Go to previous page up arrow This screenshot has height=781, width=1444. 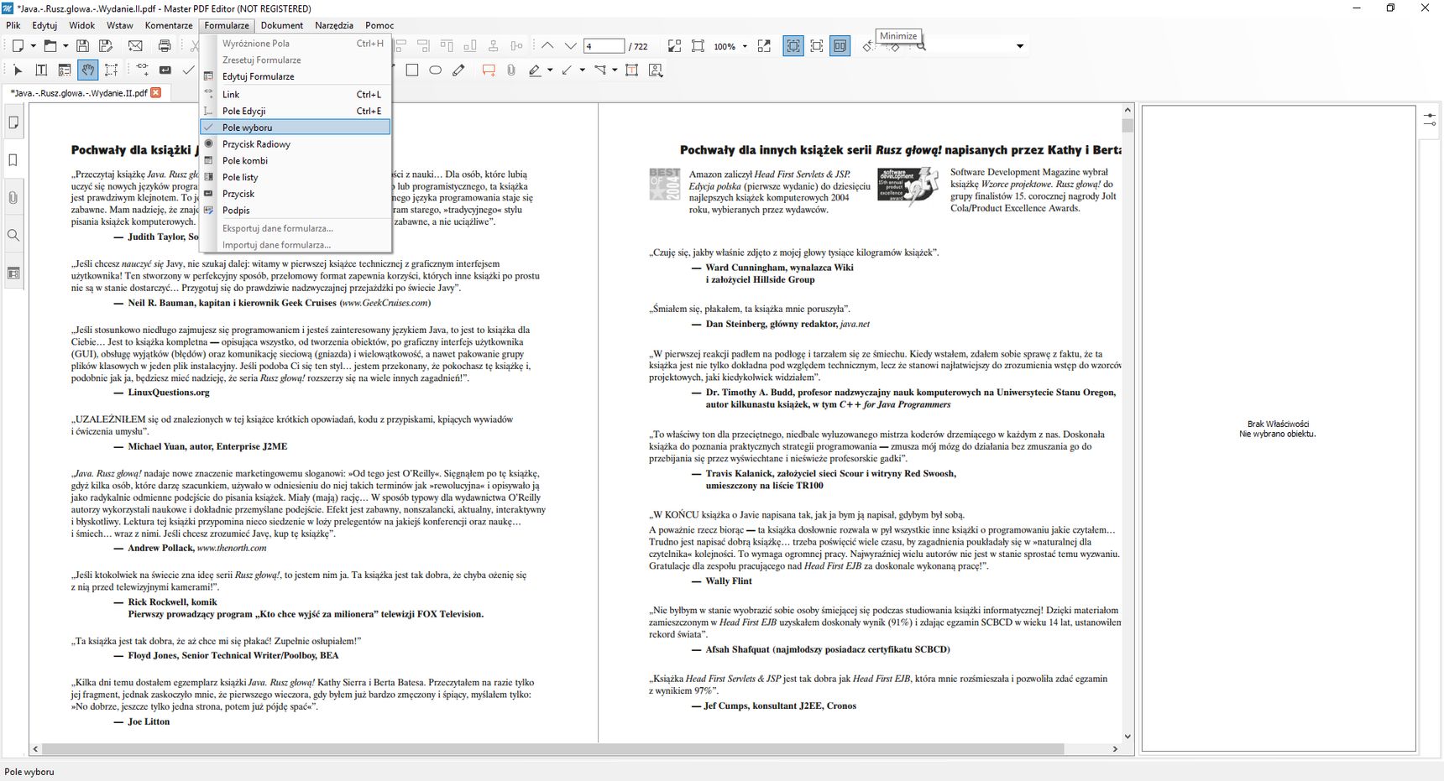[x=547, y=46]
